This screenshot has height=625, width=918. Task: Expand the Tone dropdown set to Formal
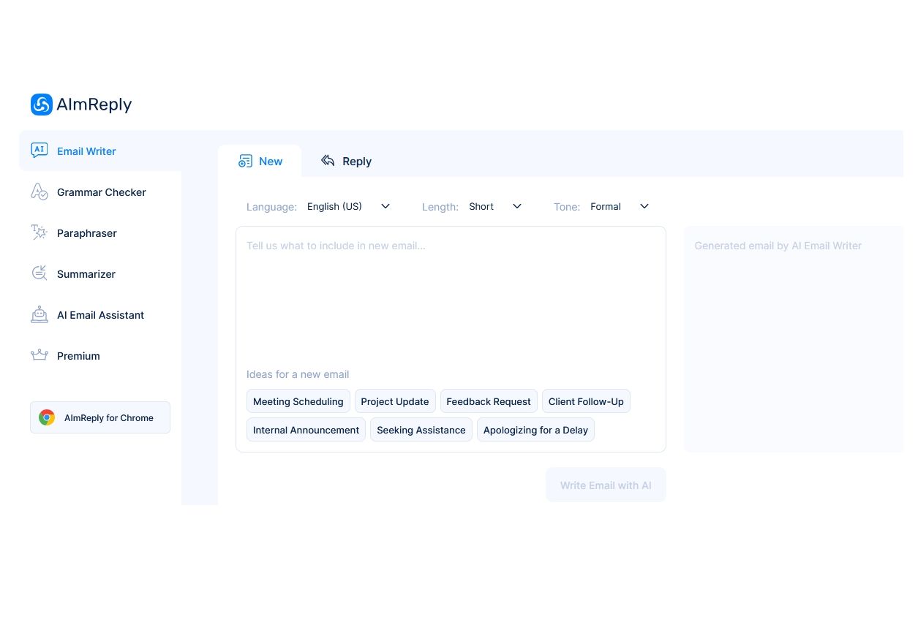[x=619, y=207]
